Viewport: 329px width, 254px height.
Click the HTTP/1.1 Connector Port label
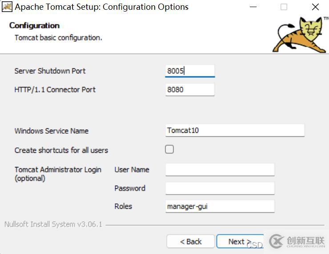[x=55, y=90]
